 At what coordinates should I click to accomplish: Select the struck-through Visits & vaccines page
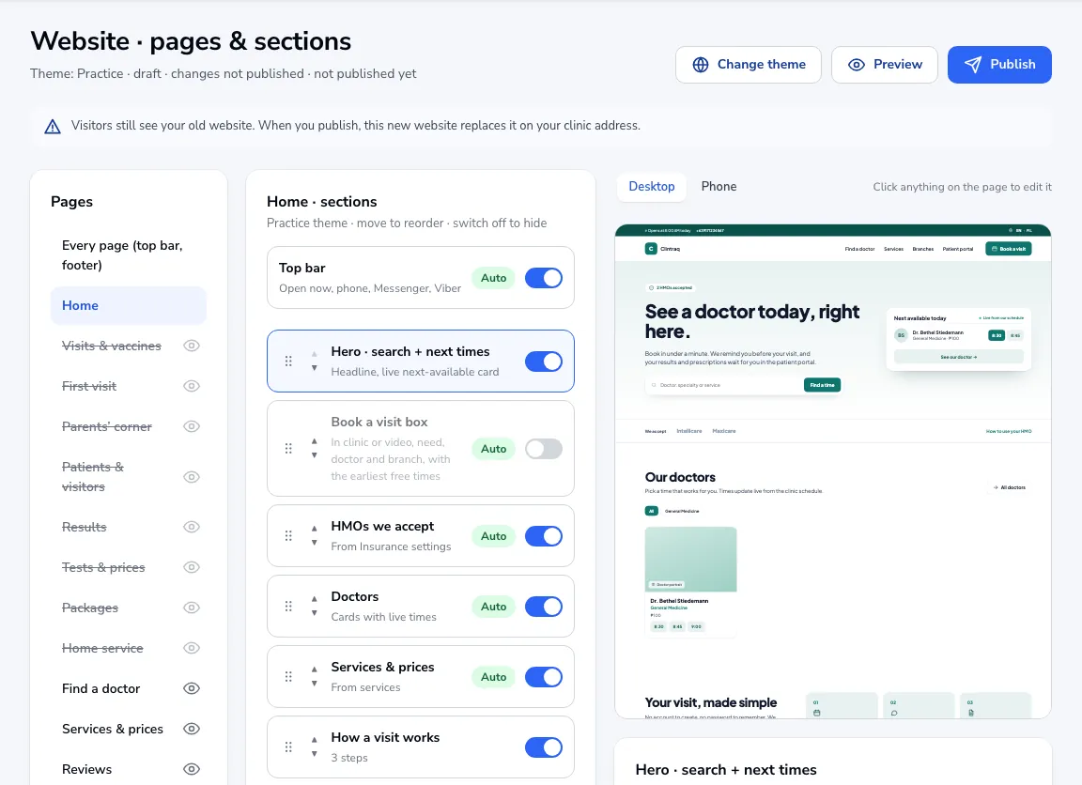tap(112, 346)
